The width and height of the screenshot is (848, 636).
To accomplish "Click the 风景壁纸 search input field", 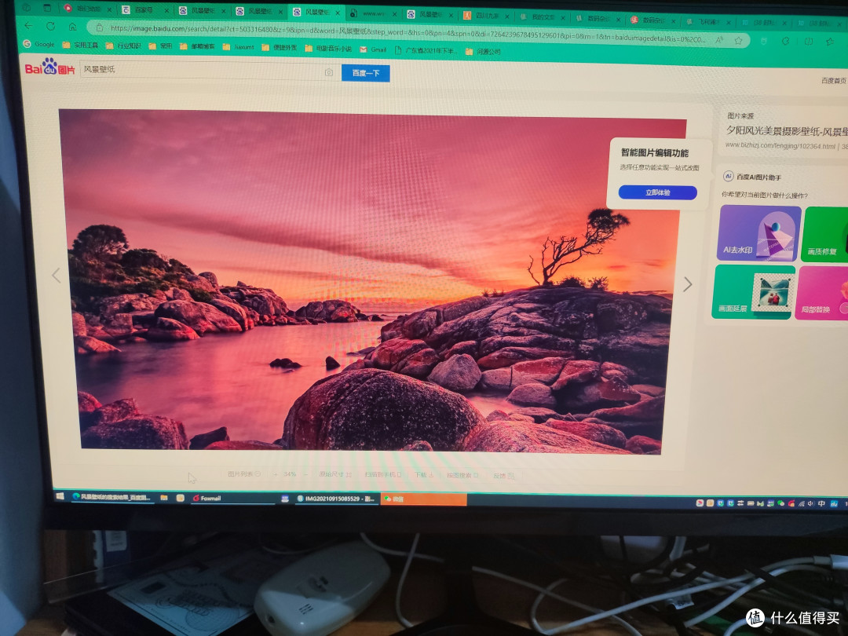I will click(200, 71).
